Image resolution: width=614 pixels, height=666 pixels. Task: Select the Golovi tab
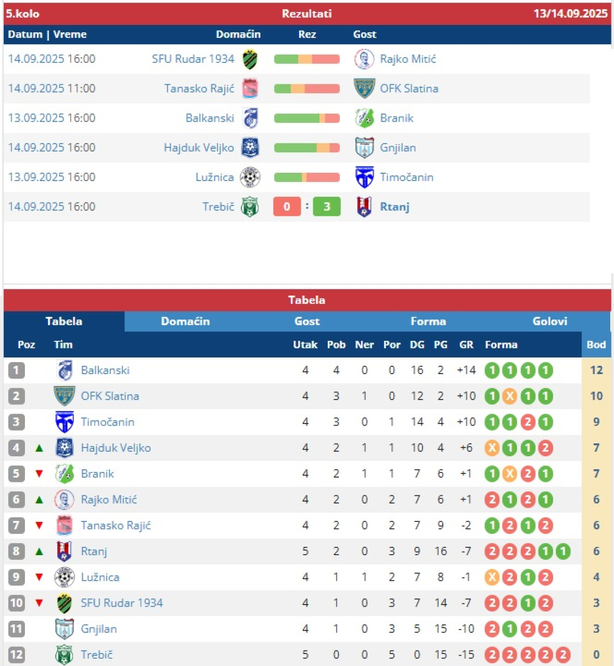point(549,322)
